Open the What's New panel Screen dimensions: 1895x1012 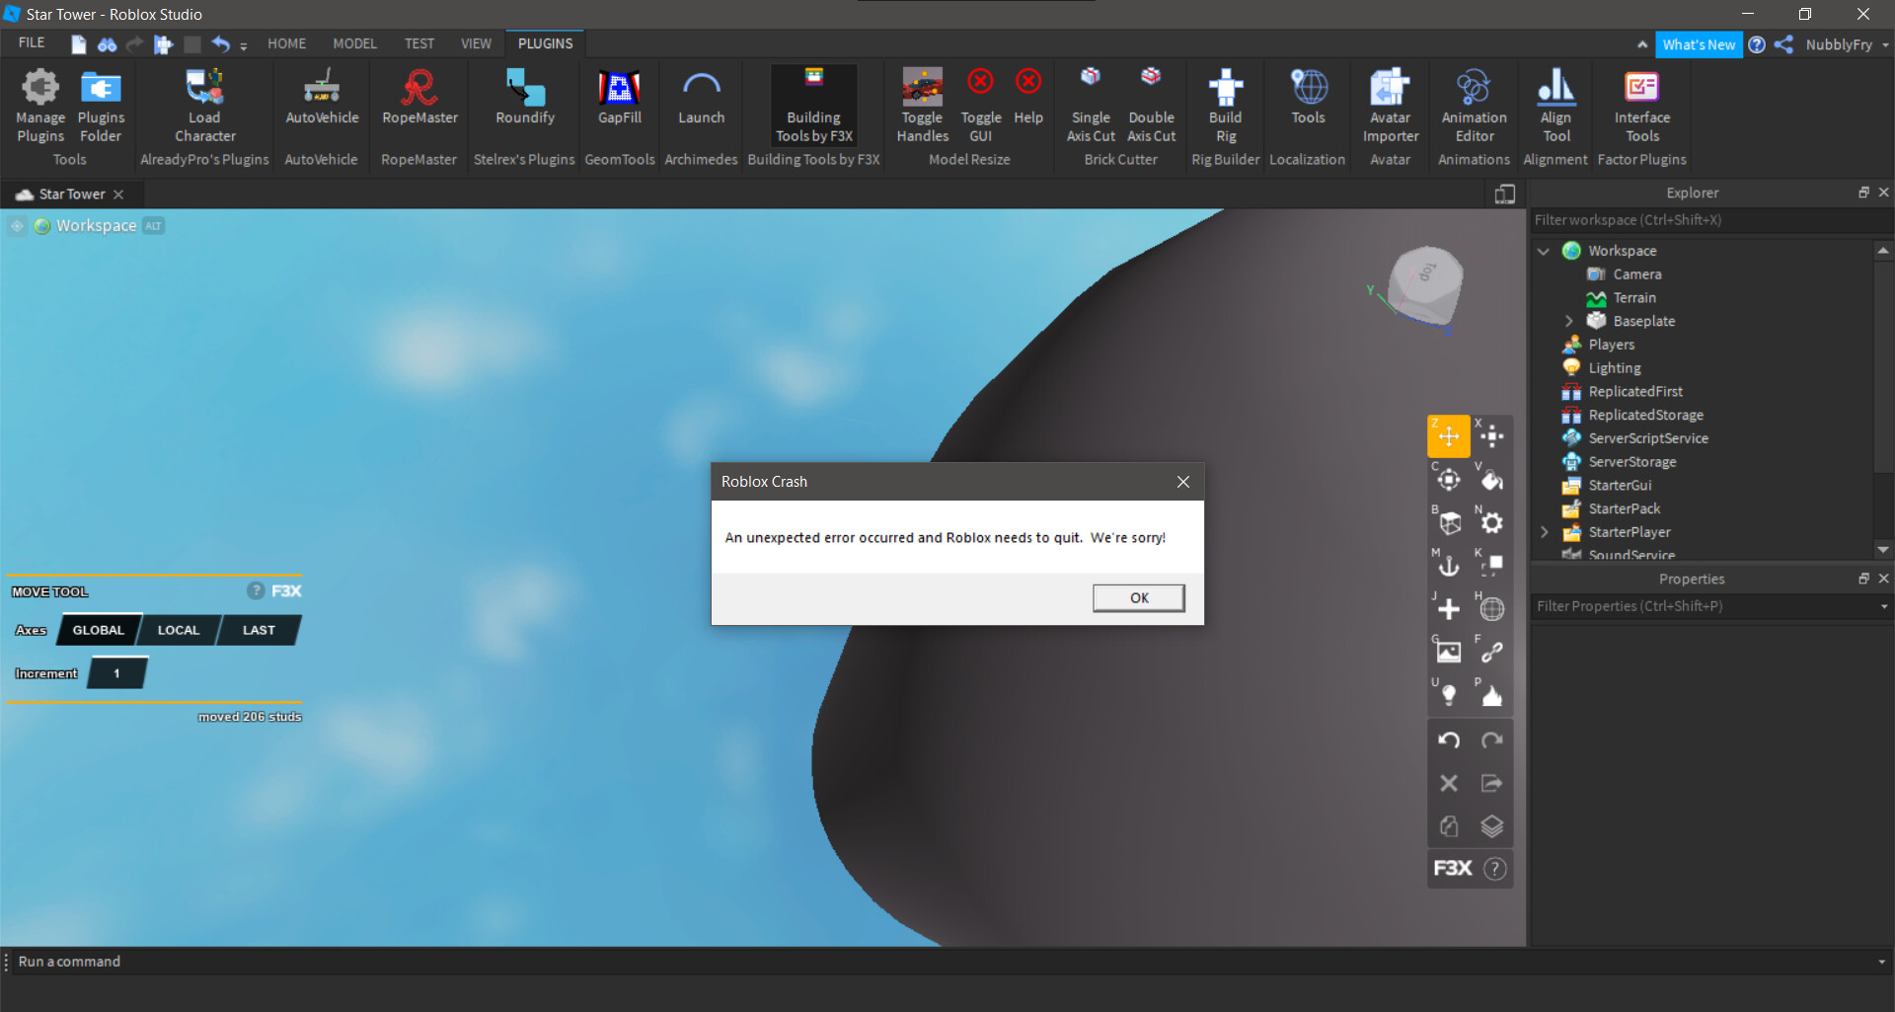click(x=1699, y=44)
